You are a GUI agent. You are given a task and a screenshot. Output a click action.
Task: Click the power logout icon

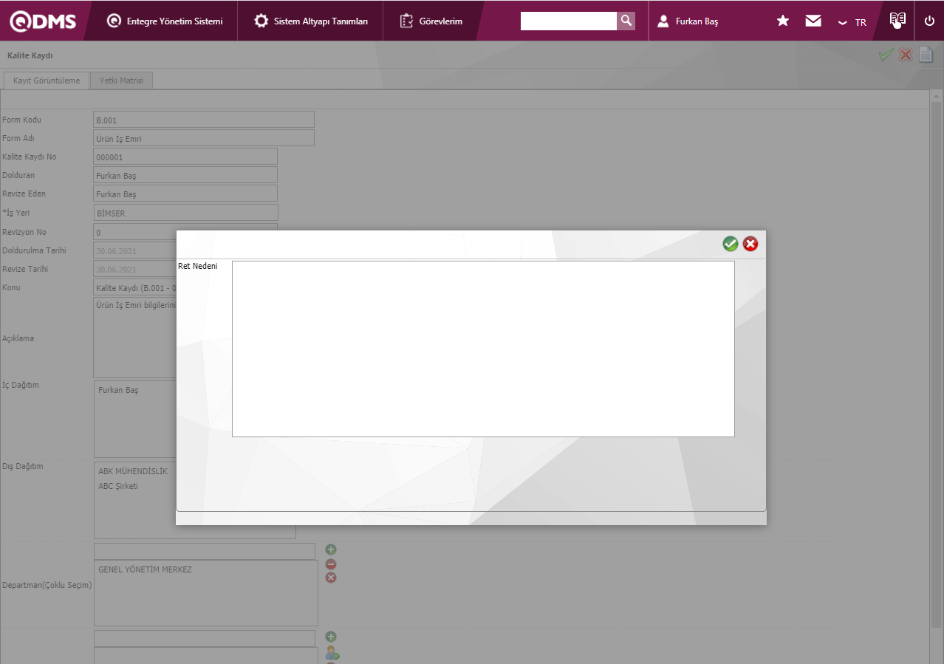click(x=930, y=21)
